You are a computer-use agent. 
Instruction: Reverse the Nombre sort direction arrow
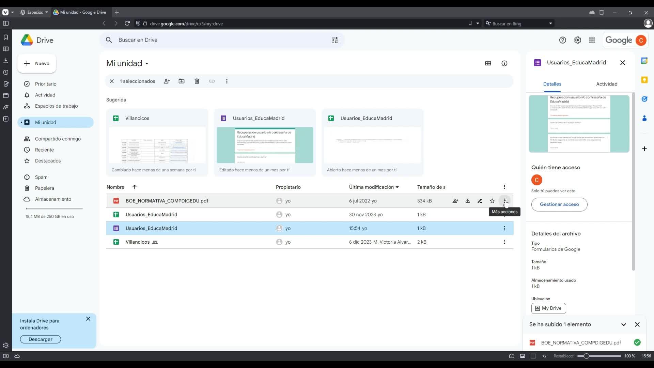[x=135, y=187]
